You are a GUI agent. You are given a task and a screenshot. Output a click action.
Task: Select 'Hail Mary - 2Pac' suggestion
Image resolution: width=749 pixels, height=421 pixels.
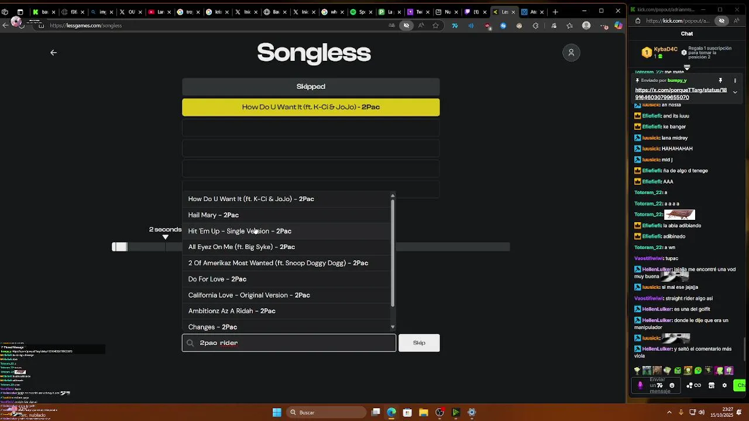tap(287, 215)
